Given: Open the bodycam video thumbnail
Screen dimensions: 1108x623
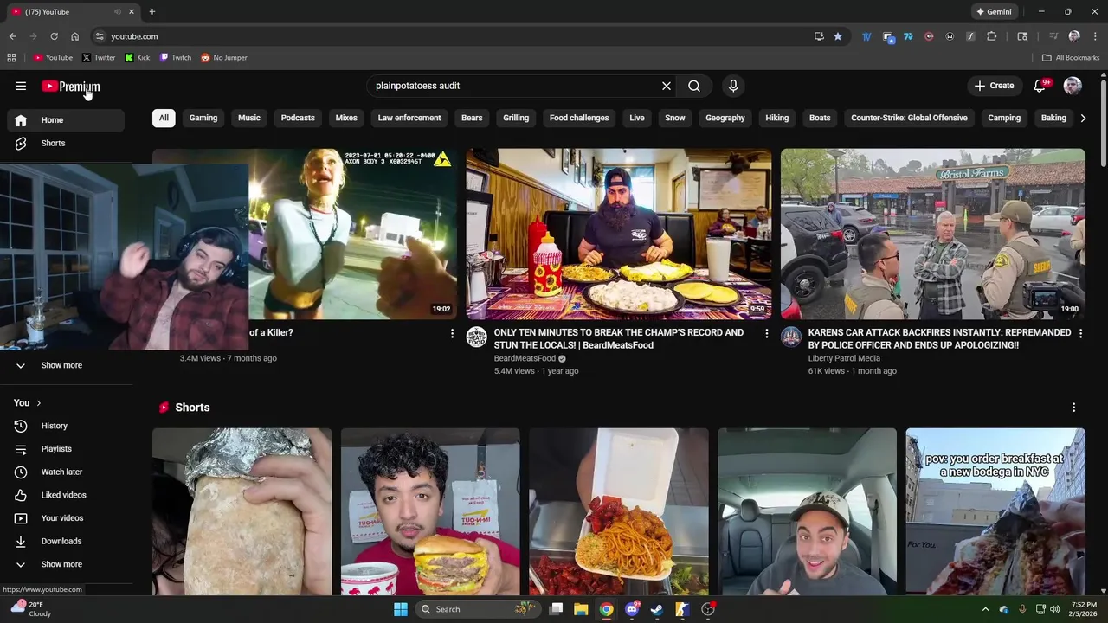Looking at the screenshot, I should (x=352, y=234).
